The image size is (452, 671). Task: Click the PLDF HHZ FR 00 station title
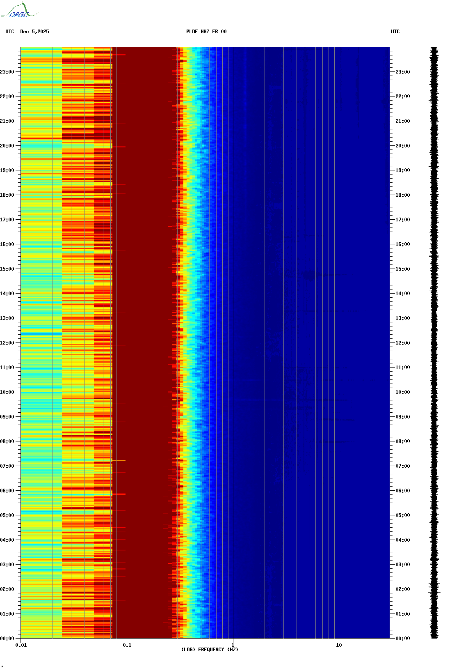[206, 32]
